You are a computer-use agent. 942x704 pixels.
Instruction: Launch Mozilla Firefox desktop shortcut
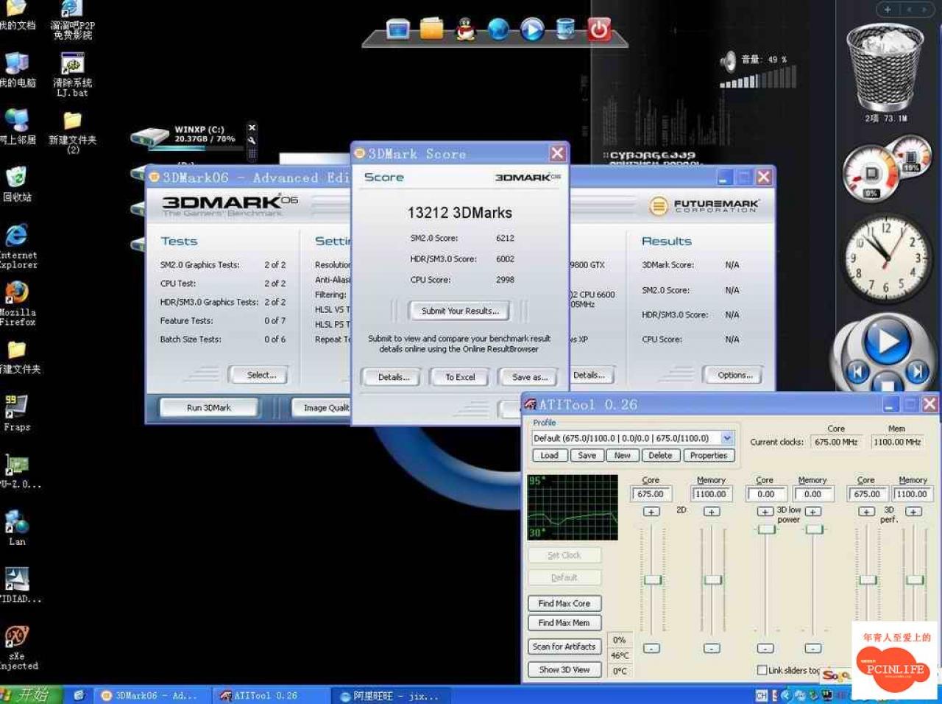[16, 303]
